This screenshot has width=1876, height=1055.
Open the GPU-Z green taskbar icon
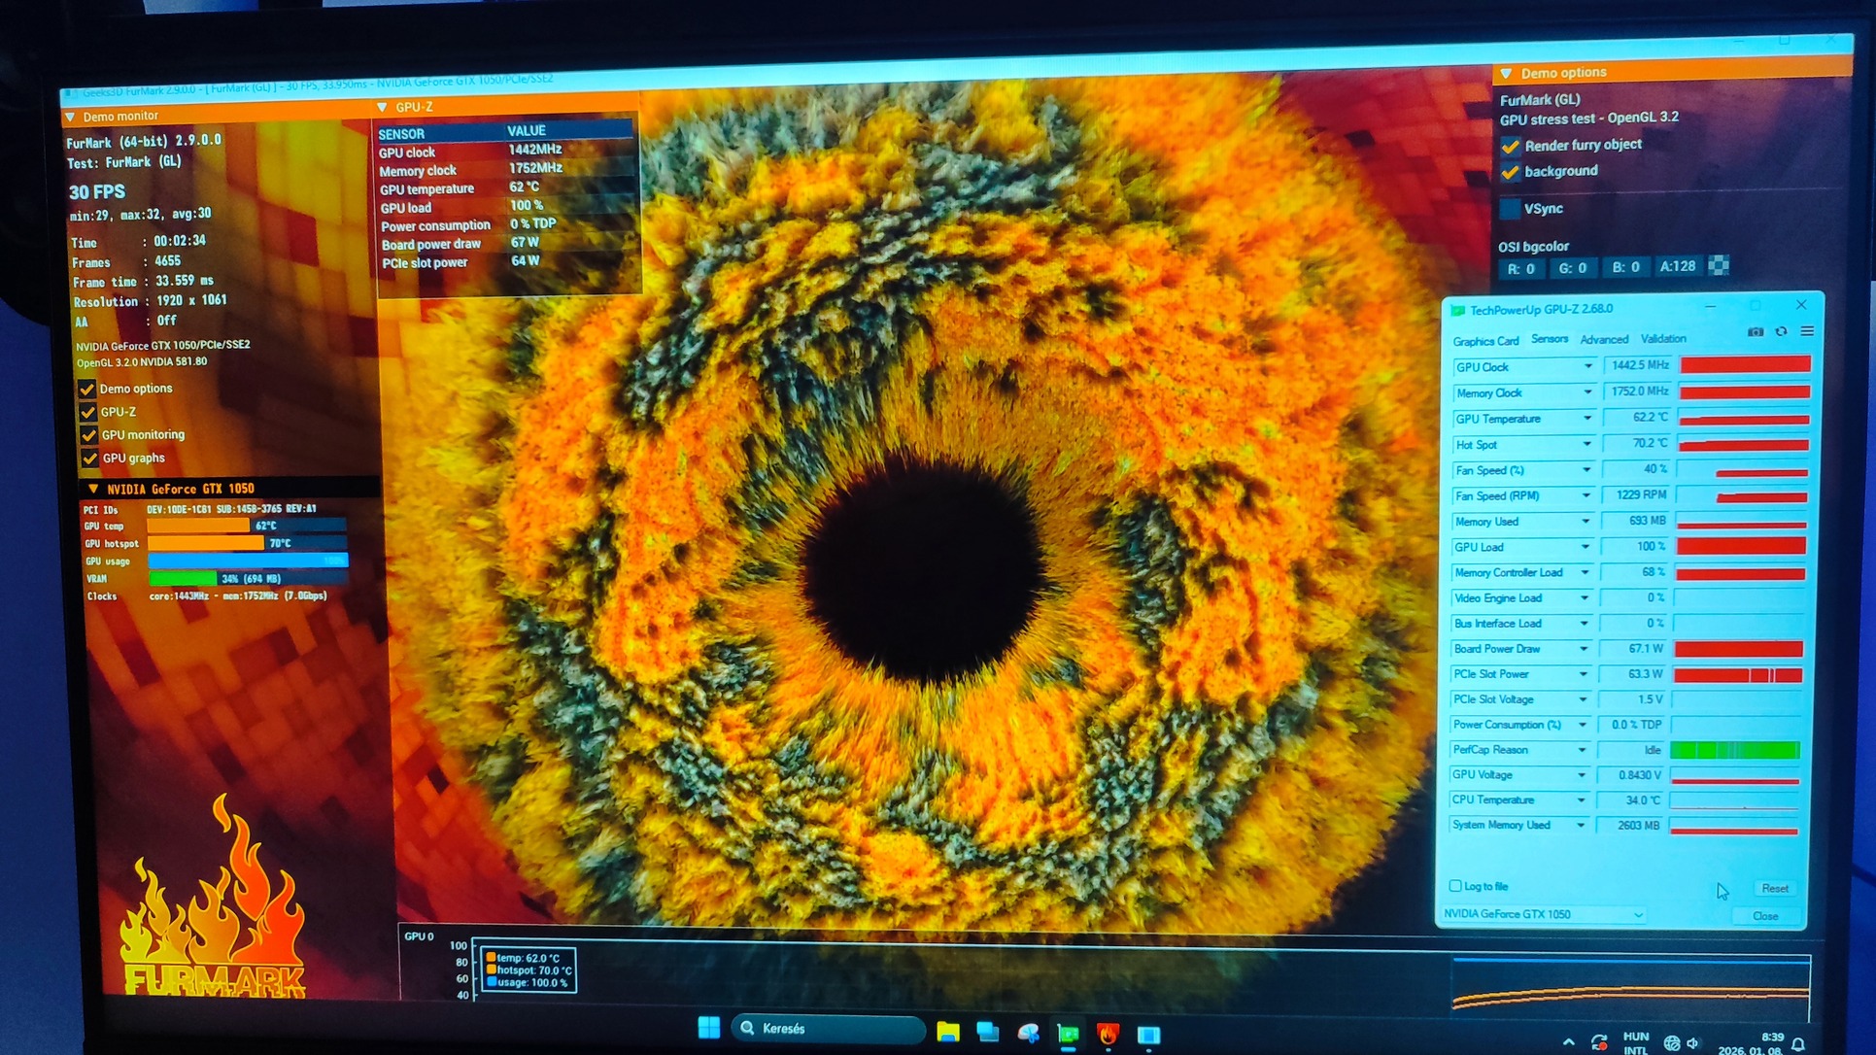pyautogui.click(x=1068, y=1034)
